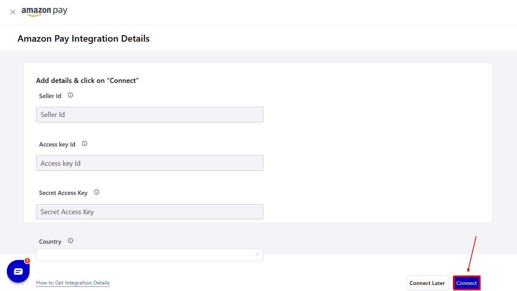The height and width of the screenshot is (291, 517).
Task: Click the Seller Id field label
Action: coord(50,96)
